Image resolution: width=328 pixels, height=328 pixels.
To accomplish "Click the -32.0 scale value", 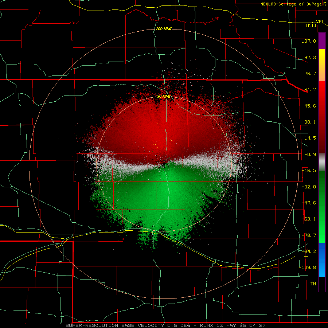I will pyautogui.click(x=309, y=187).
